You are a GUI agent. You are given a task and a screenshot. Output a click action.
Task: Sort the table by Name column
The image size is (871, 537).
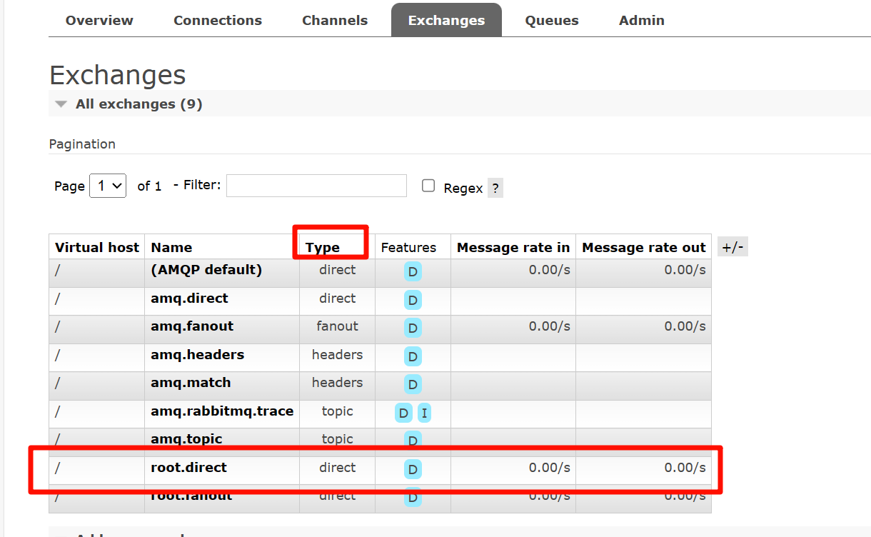coord(171,248)
